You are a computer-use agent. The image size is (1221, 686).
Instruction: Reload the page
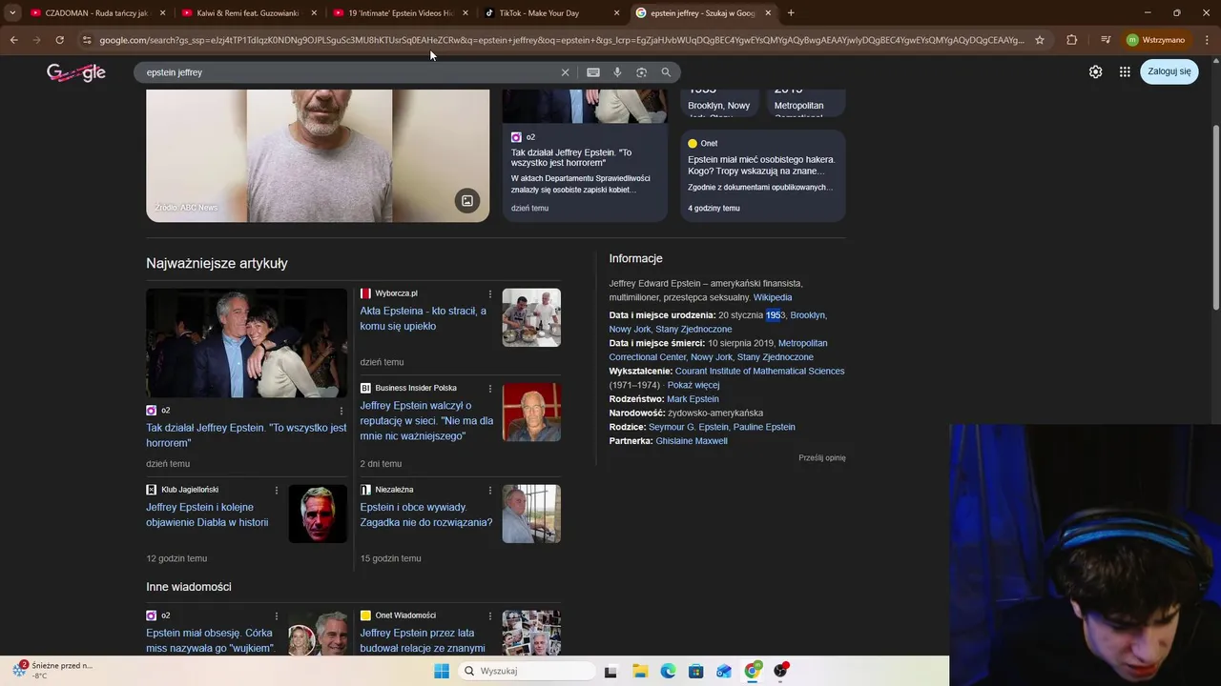pyautogui.click(x=59, y=40)
